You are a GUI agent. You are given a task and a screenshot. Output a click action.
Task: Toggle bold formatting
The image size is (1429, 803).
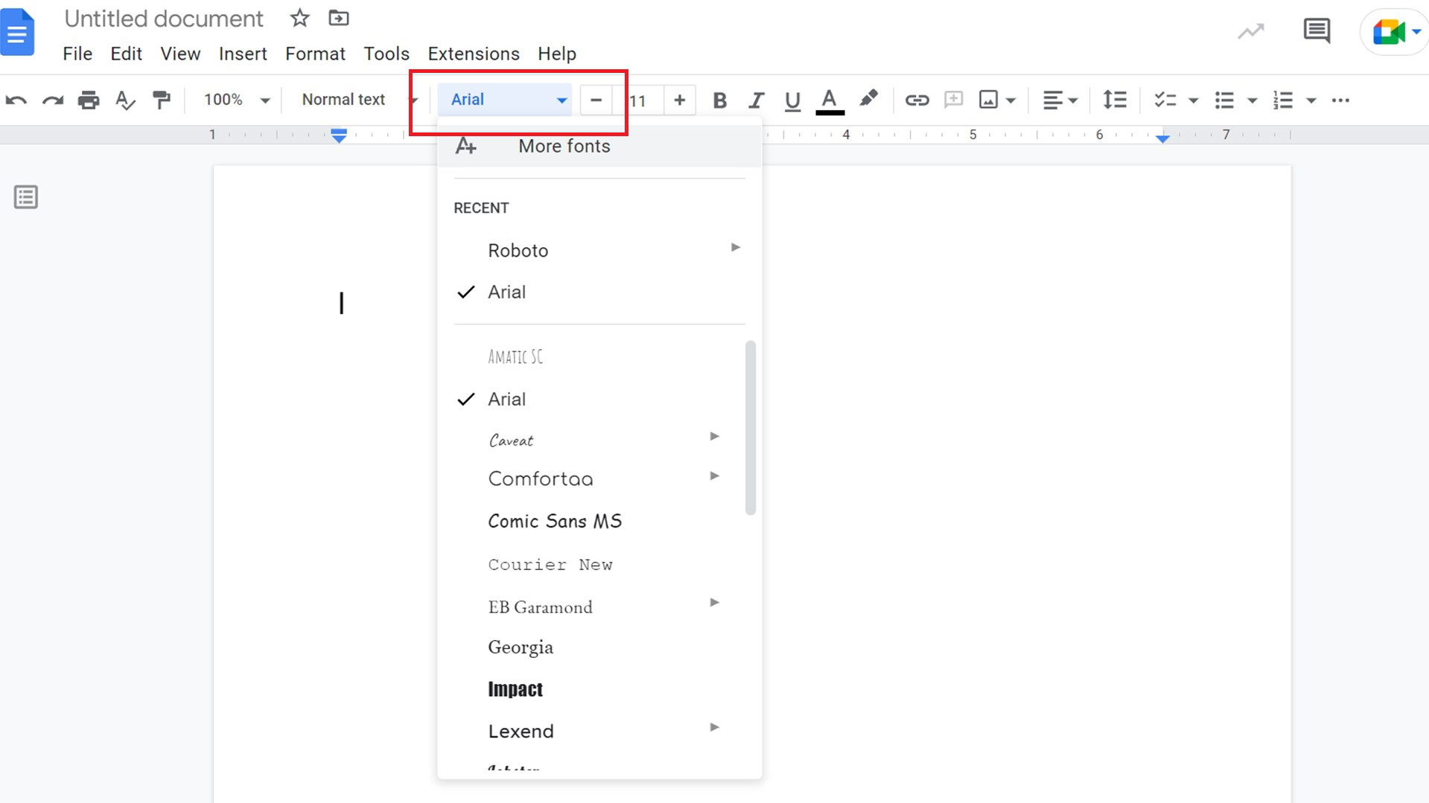(x=719, y=100)
